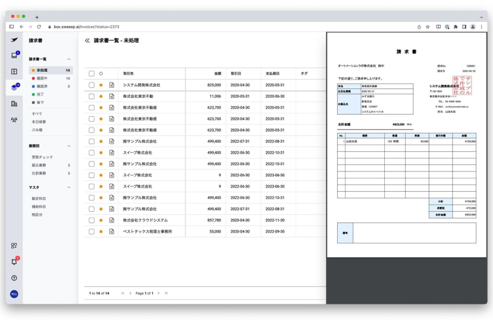Select checkbox for ベストタックス税理士事務所 row

(x=92, y=231)
